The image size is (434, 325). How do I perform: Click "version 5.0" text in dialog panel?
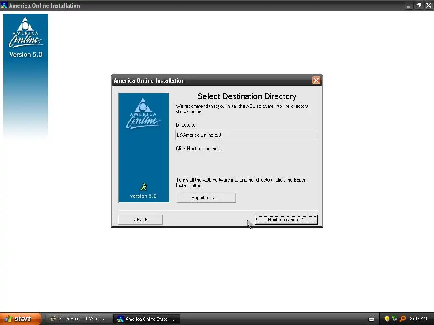coord(143,196)
